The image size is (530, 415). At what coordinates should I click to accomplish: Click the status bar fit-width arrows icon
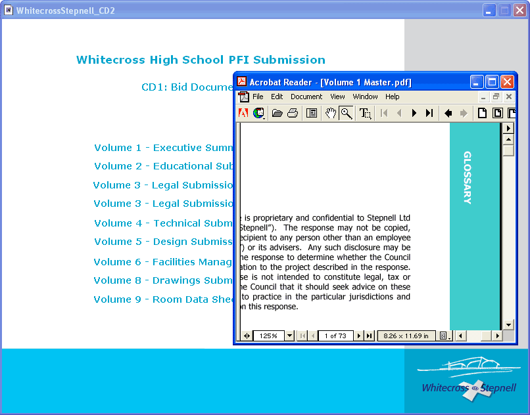tap(247, 336)
